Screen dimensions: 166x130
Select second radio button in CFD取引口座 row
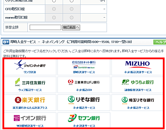tap(71, 9)
